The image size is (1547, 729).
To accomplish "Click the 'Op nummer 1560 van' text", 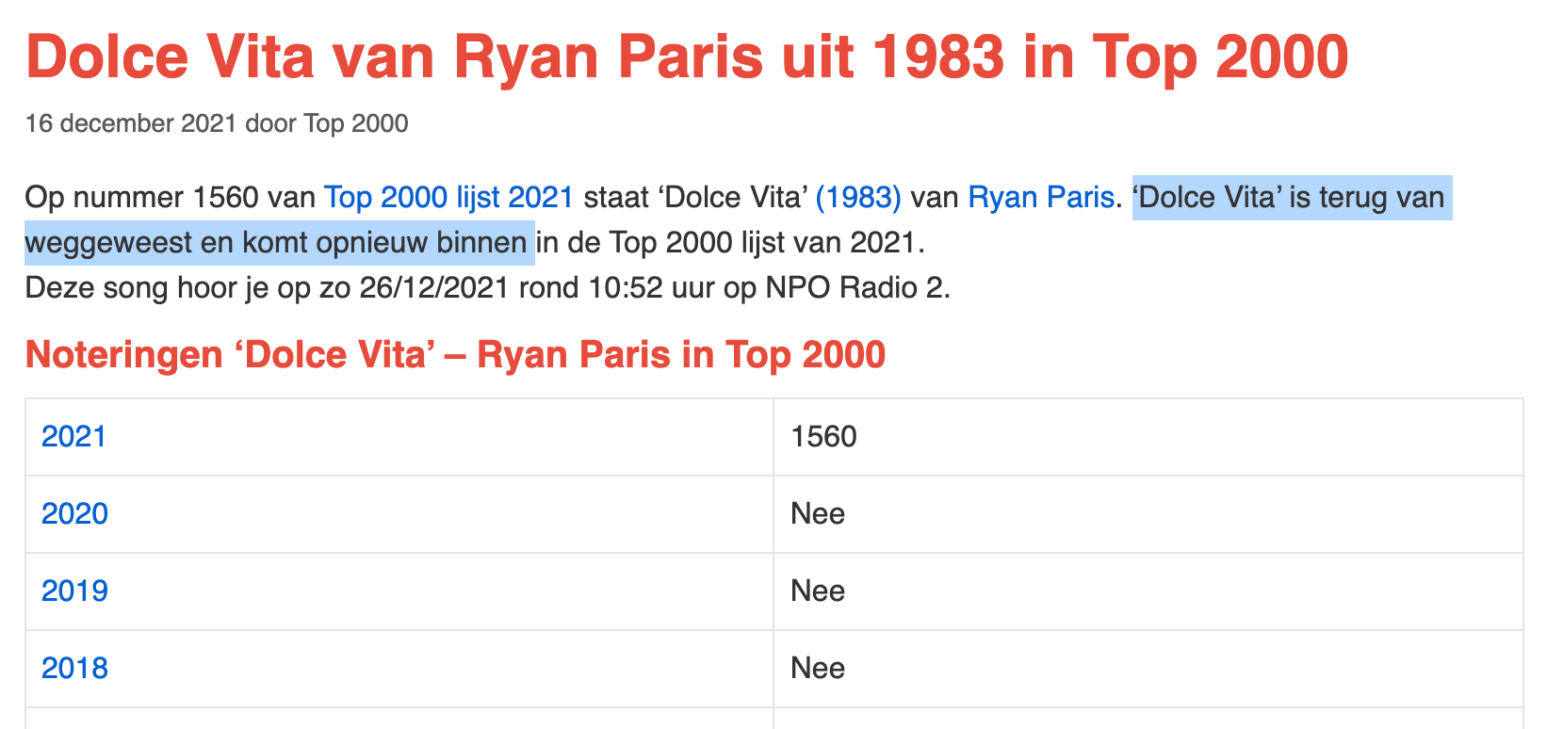I will (x=170, y=198).
